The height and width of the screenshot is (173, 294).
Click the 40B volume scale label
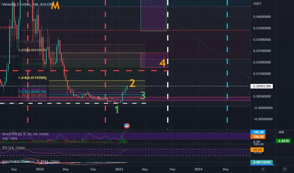point(281,132)
